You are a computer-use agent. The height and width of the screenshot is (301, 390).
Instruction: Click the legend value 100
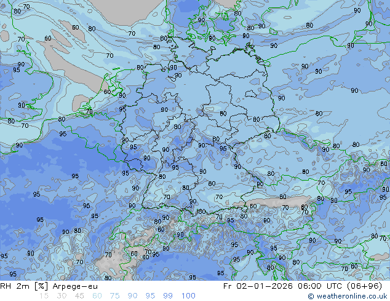point(188,296)
